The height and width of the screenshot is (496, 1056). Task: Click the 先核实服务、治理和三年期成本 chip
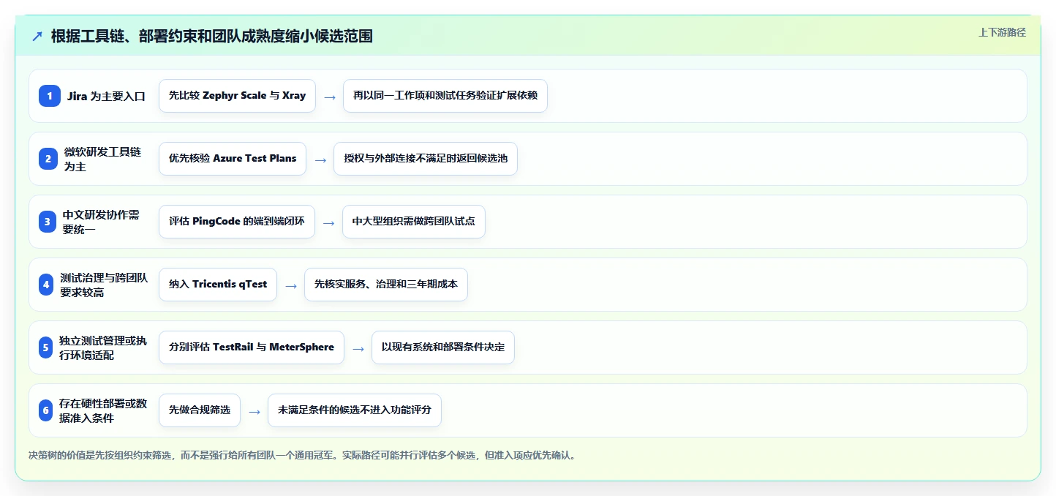pyautogui.click(x=386, y=285)
